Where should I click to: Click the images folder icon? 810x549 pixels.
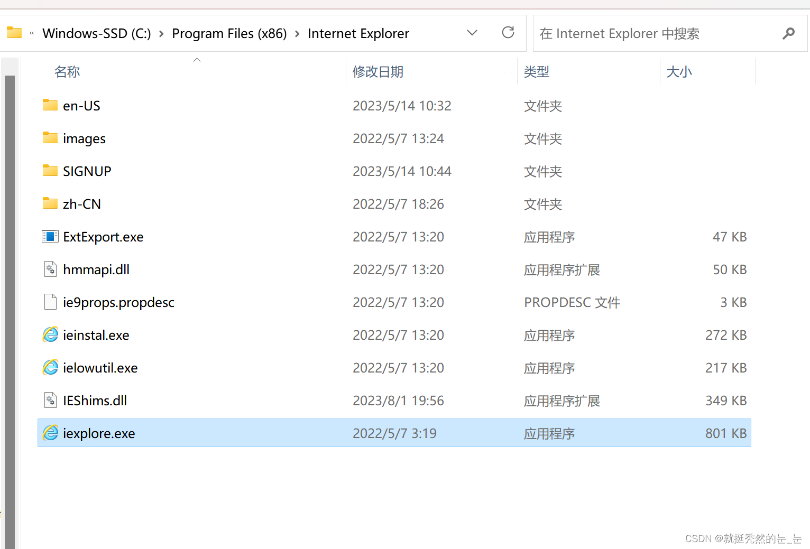50,138
